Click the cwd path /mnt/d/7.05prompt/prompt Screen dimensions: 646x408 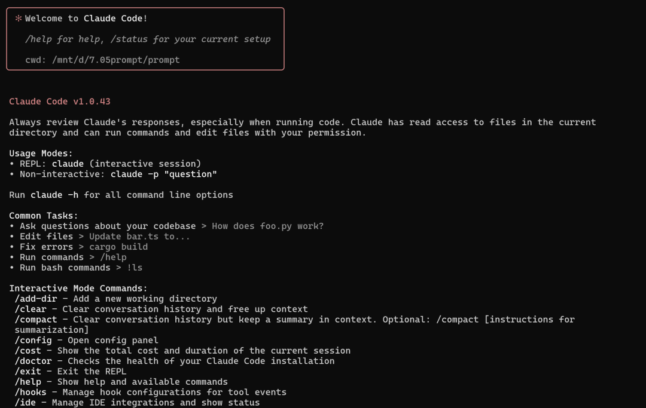point(116,60)
